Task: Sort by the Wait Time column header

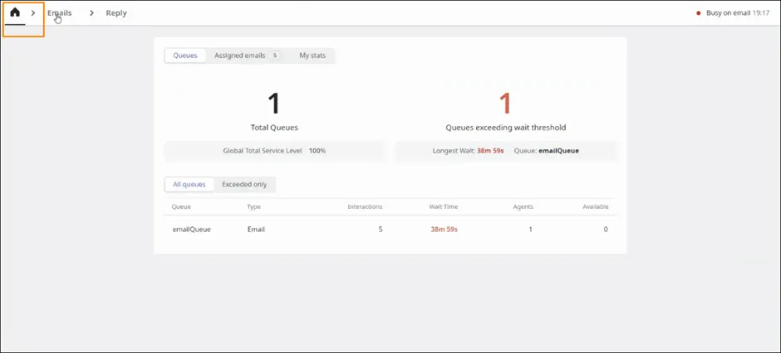Action: [x=444, y=206]
